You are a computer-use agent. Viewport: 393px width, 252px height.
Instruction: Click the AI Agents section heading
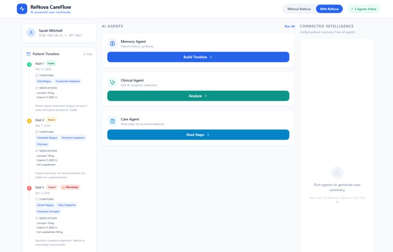(112, 26)
